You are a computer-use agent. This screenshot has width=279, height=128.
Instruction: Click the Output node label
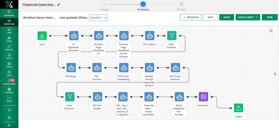click(239, 117)
